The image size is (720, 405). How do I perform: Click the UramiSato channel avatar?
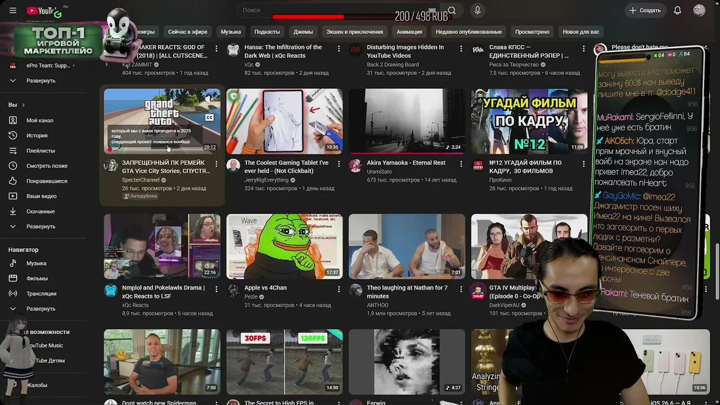pyautogui.click(x=355, y=165)
